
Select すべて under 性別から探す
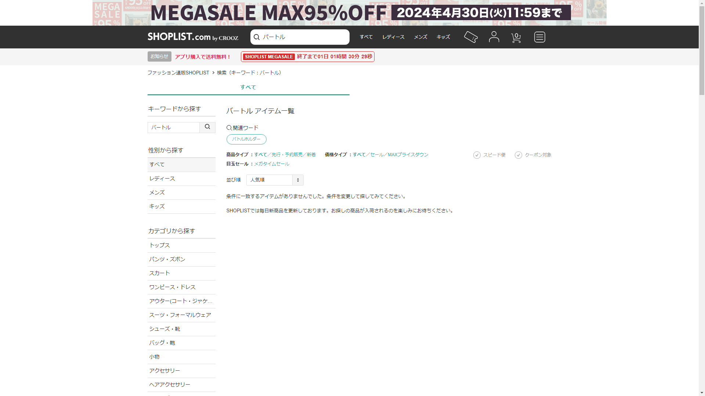coord(181,165)
